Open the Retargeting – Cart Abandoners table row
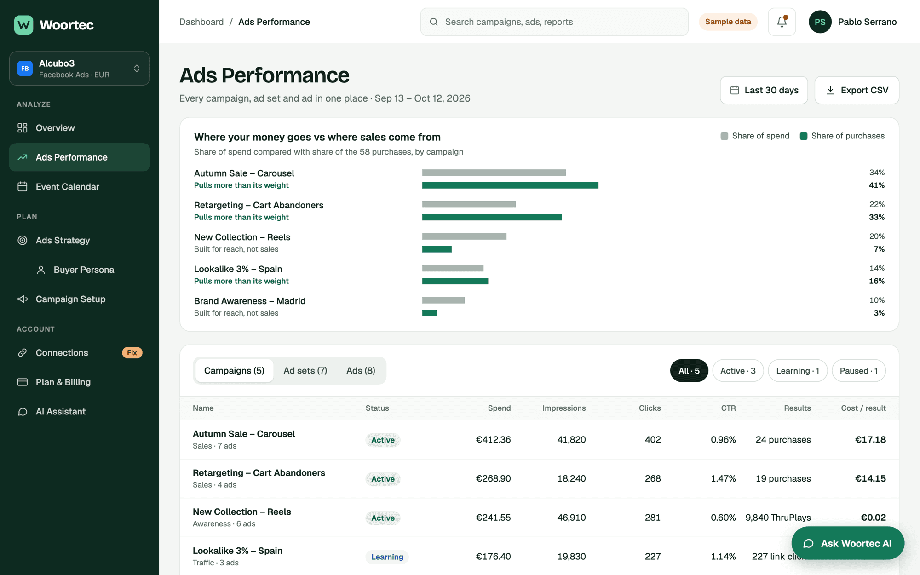Screen dimensions: 920x575 (x=539, y=478)
